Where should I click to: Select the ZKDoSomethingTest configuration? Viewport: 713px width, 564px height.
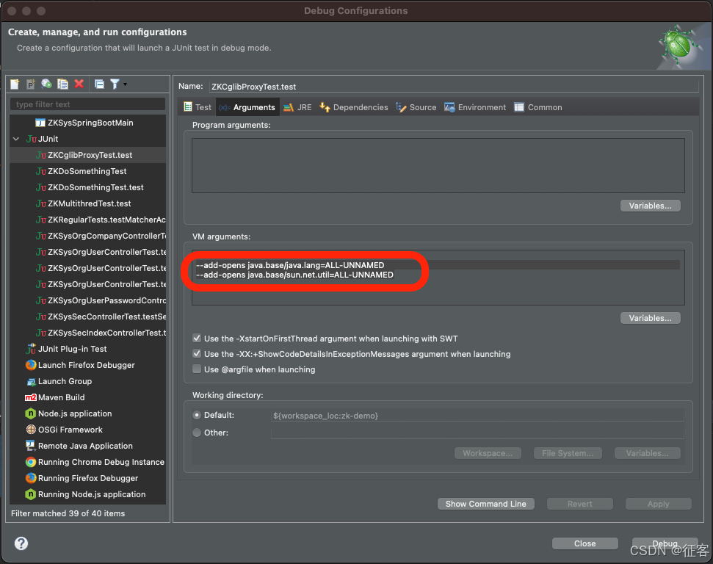click(x=87, y=171)
